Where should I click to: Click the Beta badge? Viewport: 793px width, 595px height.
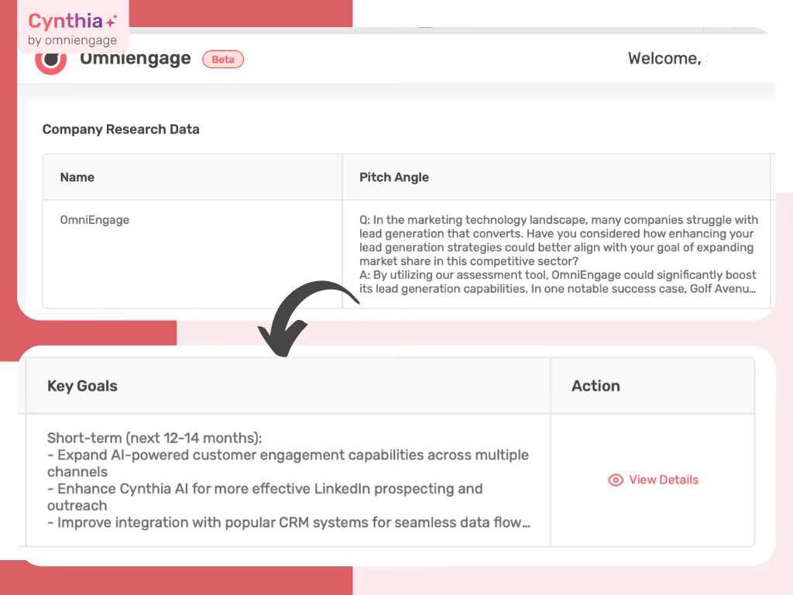(x=223, y=60)
